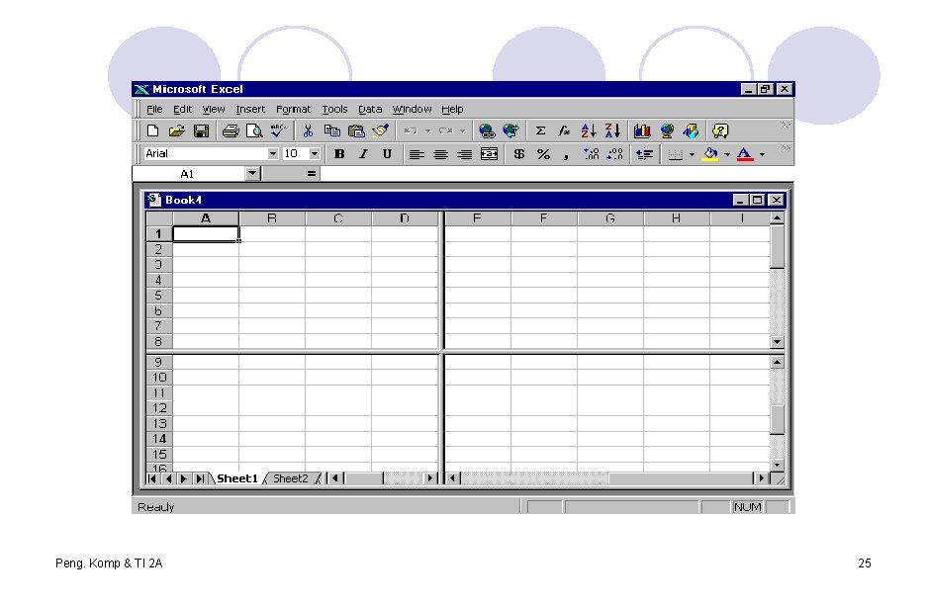Open the font size 10 dropdown
926x605 pixels.
(315, 153)
